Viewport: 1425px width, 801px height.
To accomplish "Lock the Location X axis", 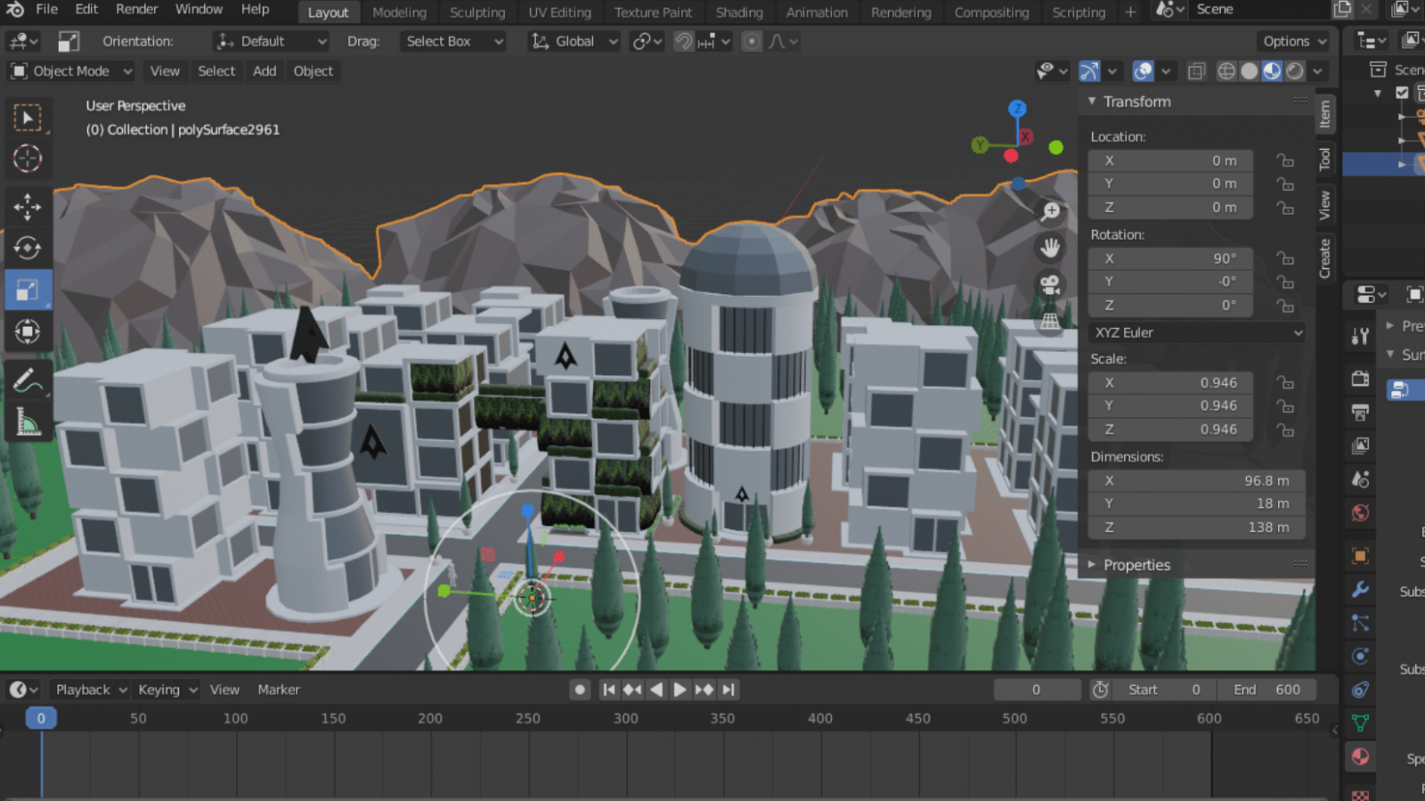I will coord(1284,160).
